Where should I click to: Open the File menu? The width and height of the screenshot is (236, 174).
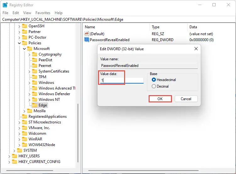pyautogui.click(x=5, y=13)
